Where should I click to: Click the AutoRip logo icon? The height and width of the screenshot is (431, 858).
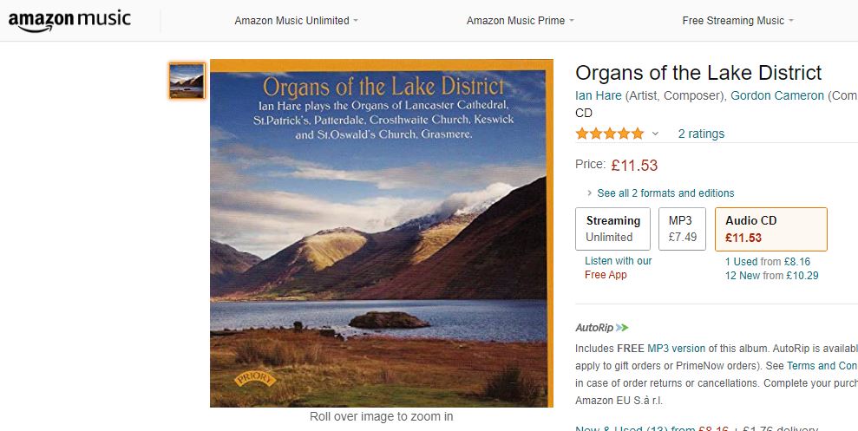[602, 328]
